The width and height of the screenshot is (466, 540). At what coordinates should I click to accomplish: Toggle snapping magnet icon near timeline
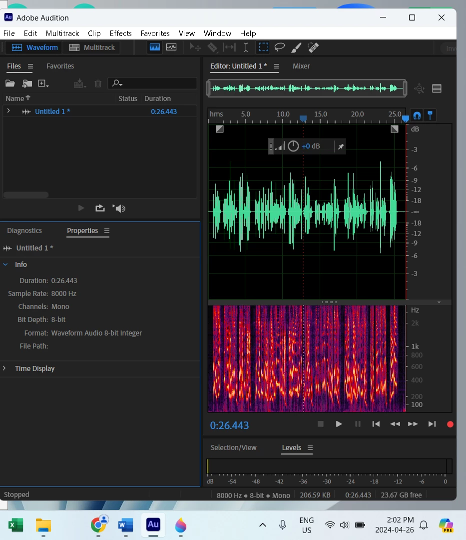coord(417,115)
